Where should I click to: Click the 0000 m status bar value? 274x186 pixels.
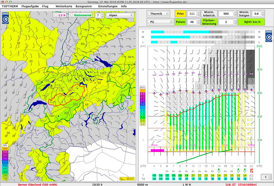pyautogui.click(x=142, y=184)
